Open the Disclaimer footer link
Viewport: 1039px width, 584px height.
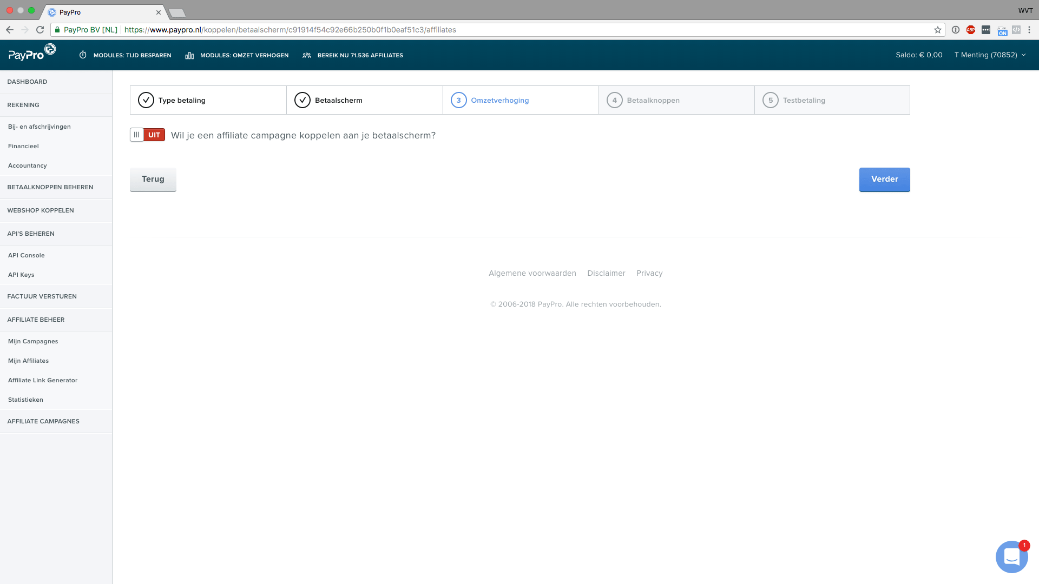[x=606, y=273]
